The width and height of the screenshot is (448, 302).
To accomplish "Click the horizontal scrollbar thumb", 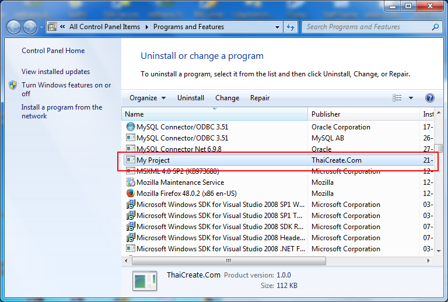I will click(229, 261).
